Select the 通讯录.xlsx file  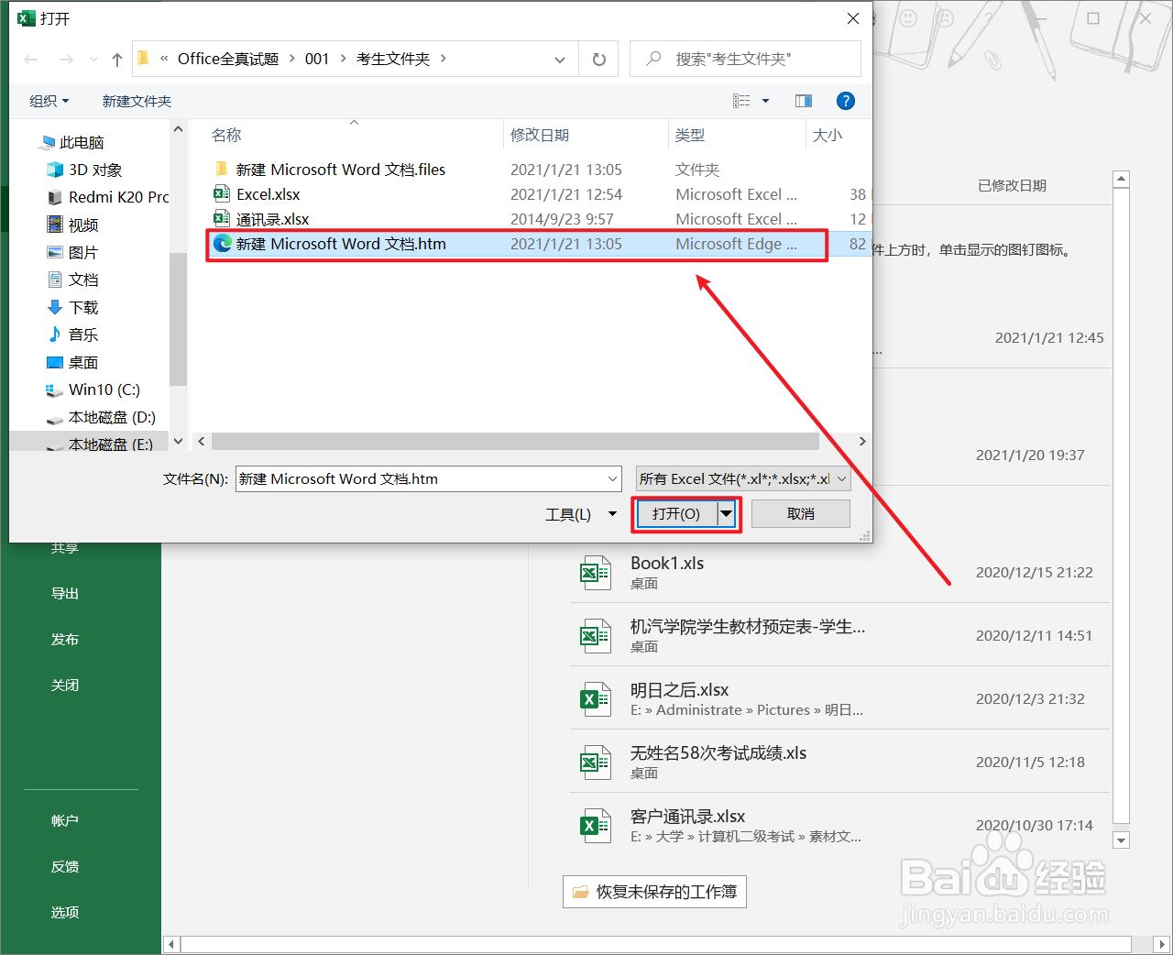(x=272, y=219)
